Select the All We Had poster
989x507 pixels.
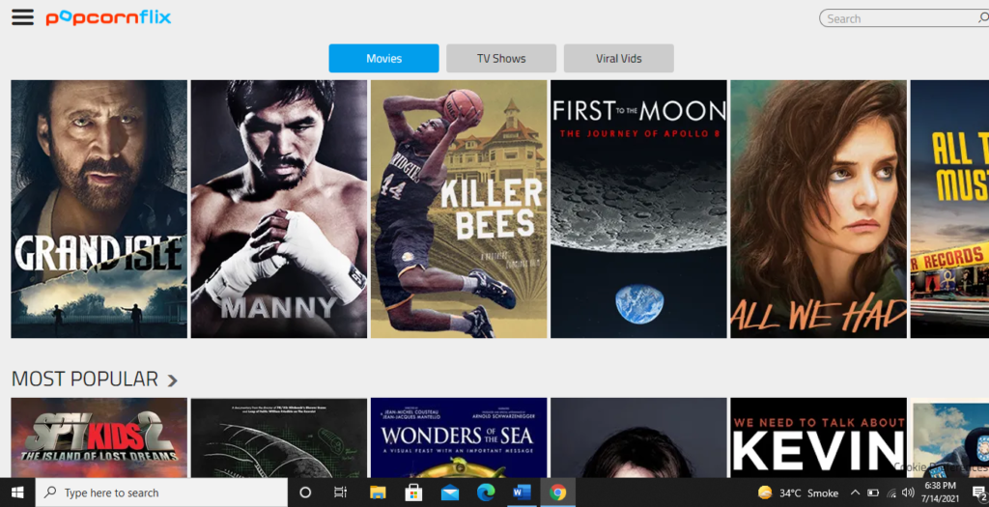(818, 209)
